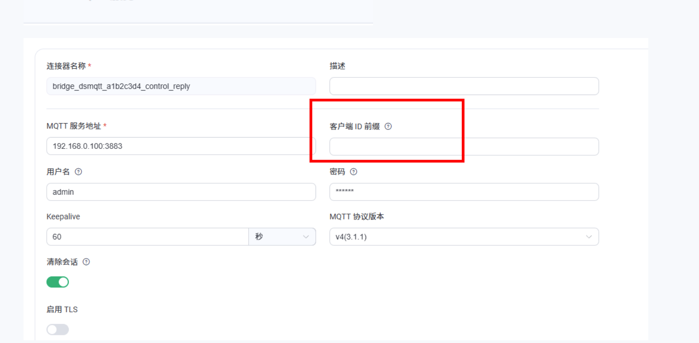
Task: Click the 描述 label text
Action: (x=337, y=66)
